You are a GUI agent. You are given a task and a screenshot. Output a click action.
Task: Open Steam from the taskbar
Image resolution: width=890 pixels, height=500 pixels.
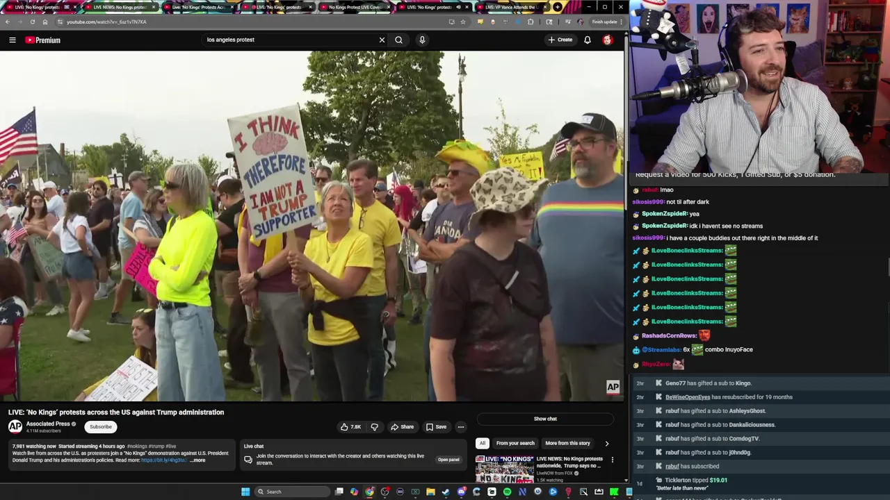446,492
